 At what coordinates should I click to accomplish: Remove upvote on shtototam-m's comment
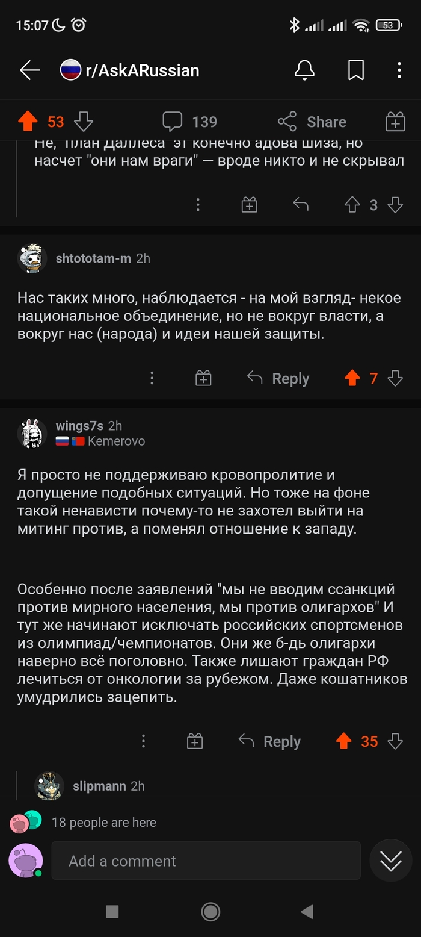click(x=352, y=378)
